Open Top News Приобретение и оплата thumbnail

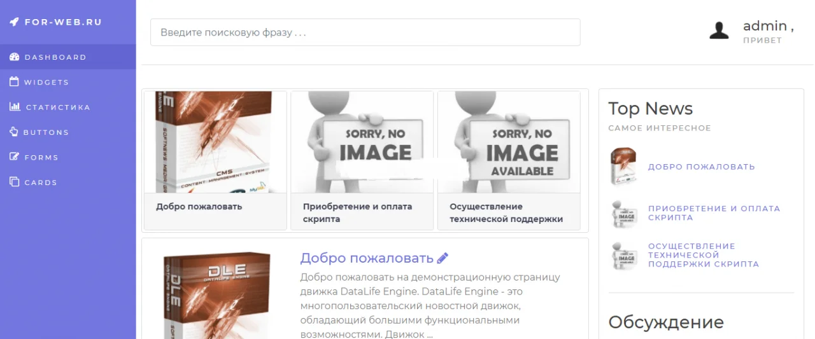tap(623, 213)
